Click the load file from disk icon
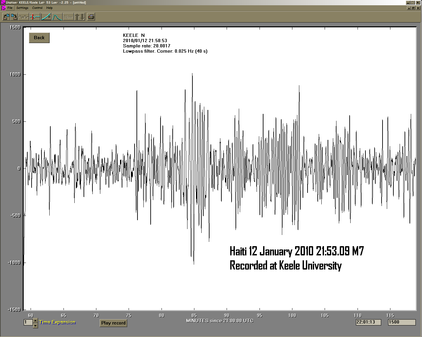 pyautogui.click(x=6, y=17)
